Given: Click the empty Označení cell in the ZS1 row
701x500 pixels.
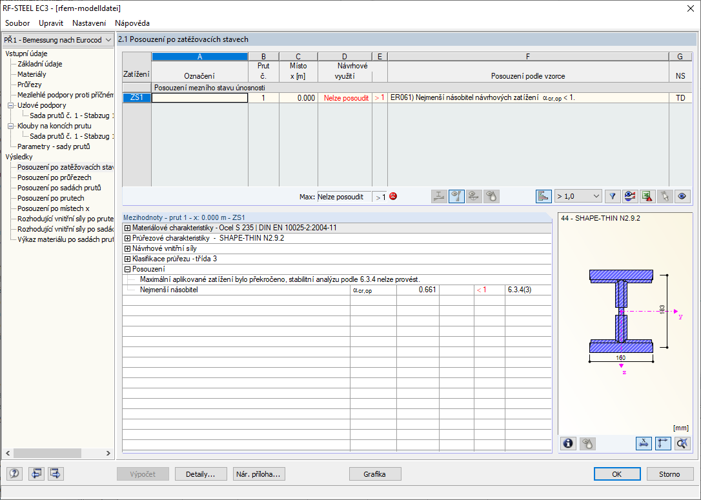Looking at the screenshot, I should point(200,98).
